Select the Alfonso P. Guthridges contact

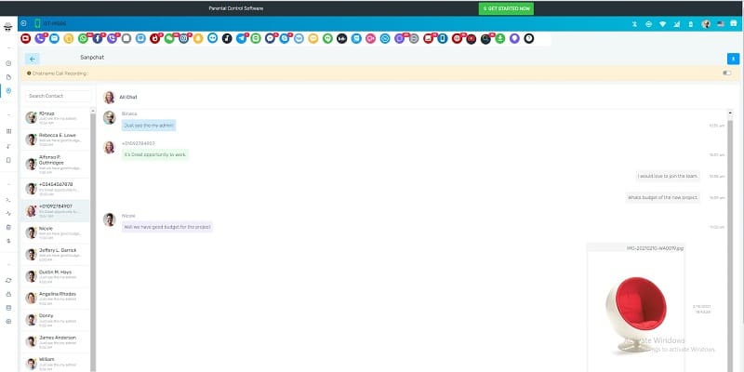[54, 165]
